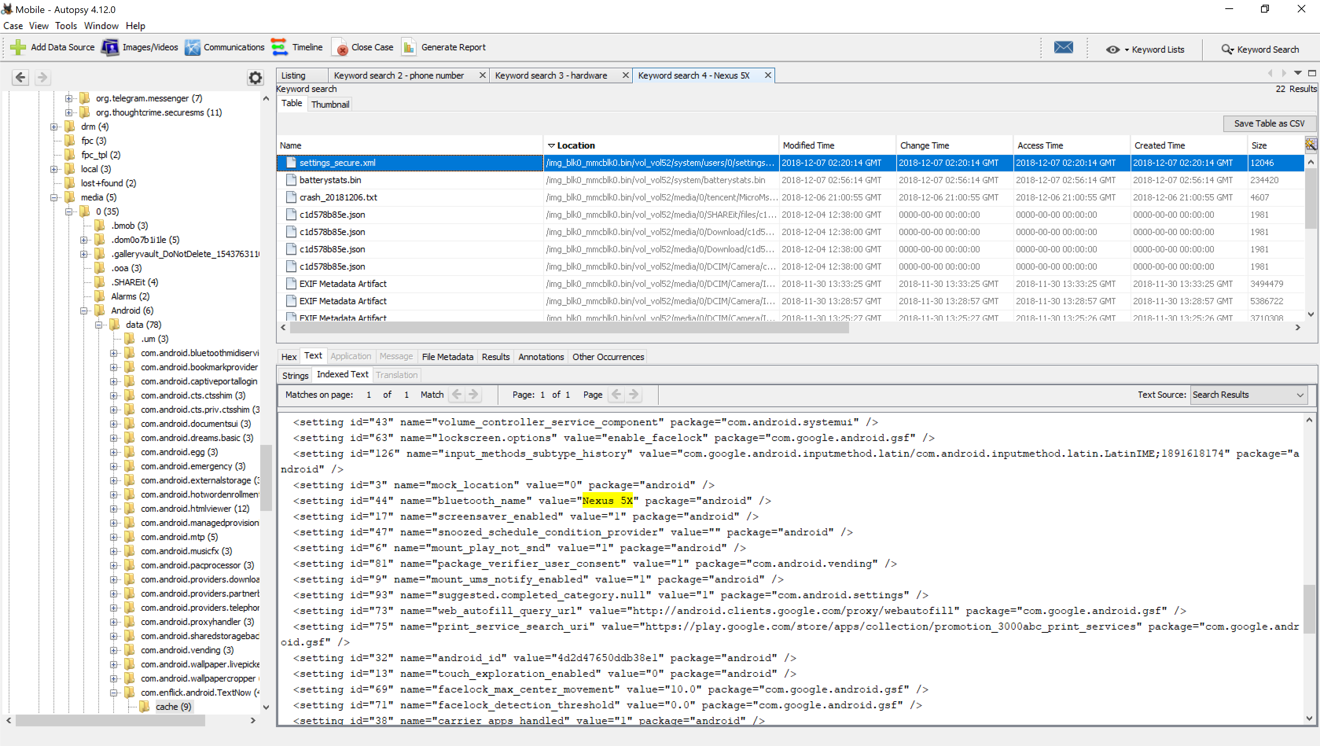Click the highlighted Nexus 5X match

[607, 501]
